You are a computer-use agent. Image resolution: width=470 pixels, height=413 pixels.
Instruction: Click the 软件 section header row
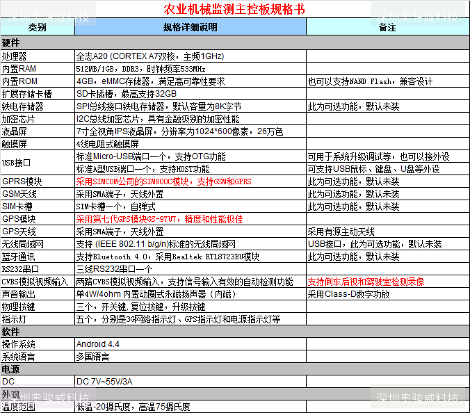click(x=235, y=332)
